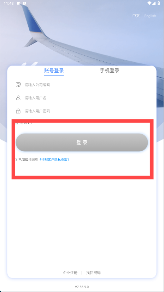Click the company code note icon
The width and height of the screenshot is (164, 292).
coord(18,85)
